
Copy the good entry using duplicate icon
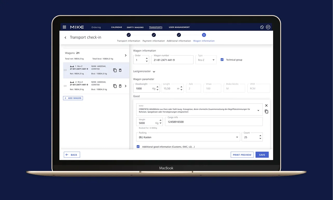tap(266, 111)
